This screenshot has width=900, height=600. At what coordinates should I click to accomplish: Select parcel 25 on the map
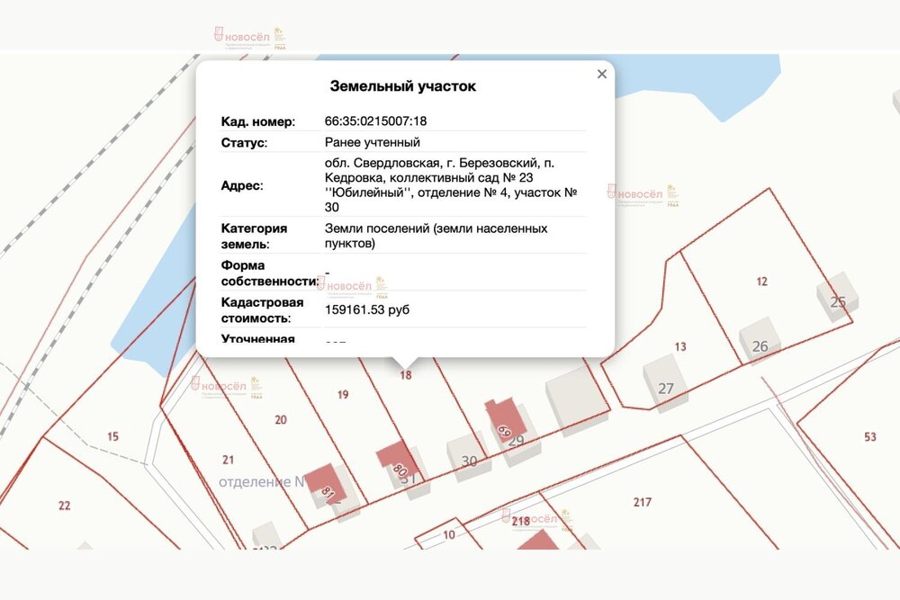pos(838,301)
